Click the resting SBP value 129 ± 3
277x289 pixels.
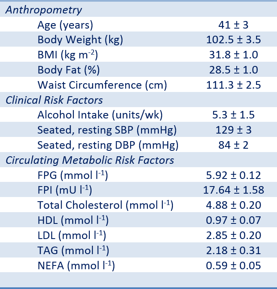click(x=233, y=130)
